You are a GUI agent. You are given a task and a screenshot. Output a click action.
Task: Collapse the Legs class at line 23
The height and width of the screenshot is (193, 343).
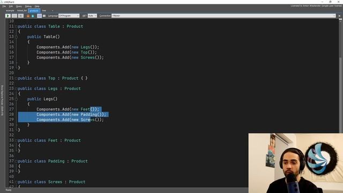(16, 88)
